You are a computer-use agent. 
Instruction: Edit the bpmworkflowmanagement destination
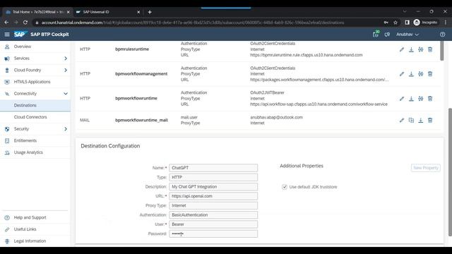click(x=402, y=74)
